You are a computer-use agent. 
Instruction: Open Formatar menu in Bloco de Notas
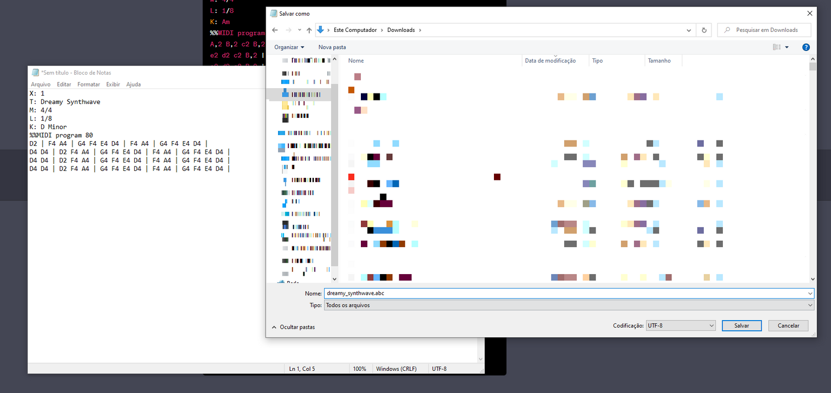pyautogui.click(x=89, y=84)
